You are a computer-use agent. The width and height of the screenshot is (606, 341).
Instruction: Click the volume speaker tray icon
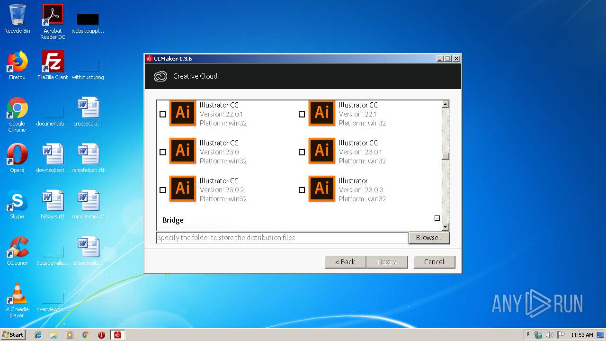point(550,335)
